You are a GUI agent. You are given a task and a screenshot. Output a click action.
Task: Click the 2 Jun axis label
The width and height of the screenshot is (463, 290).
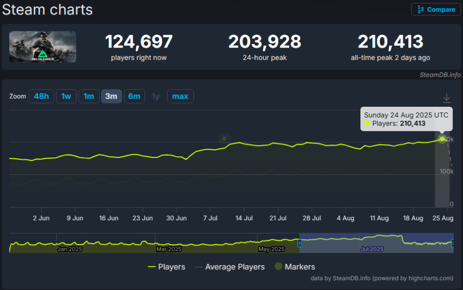click(x=41, y=218)
